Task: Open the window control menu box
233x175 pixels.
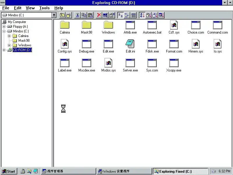Action: 3,3
